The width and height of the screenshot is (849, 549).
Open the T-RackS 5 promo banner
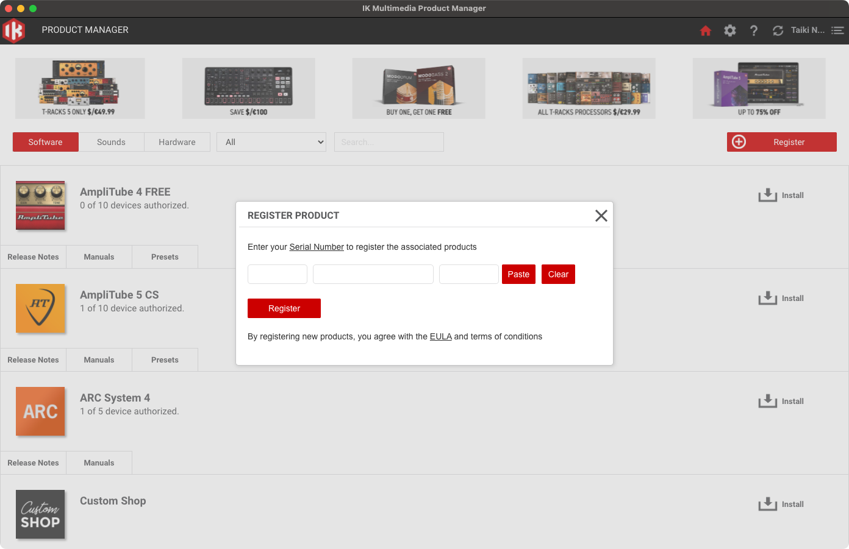click(80, 88)
